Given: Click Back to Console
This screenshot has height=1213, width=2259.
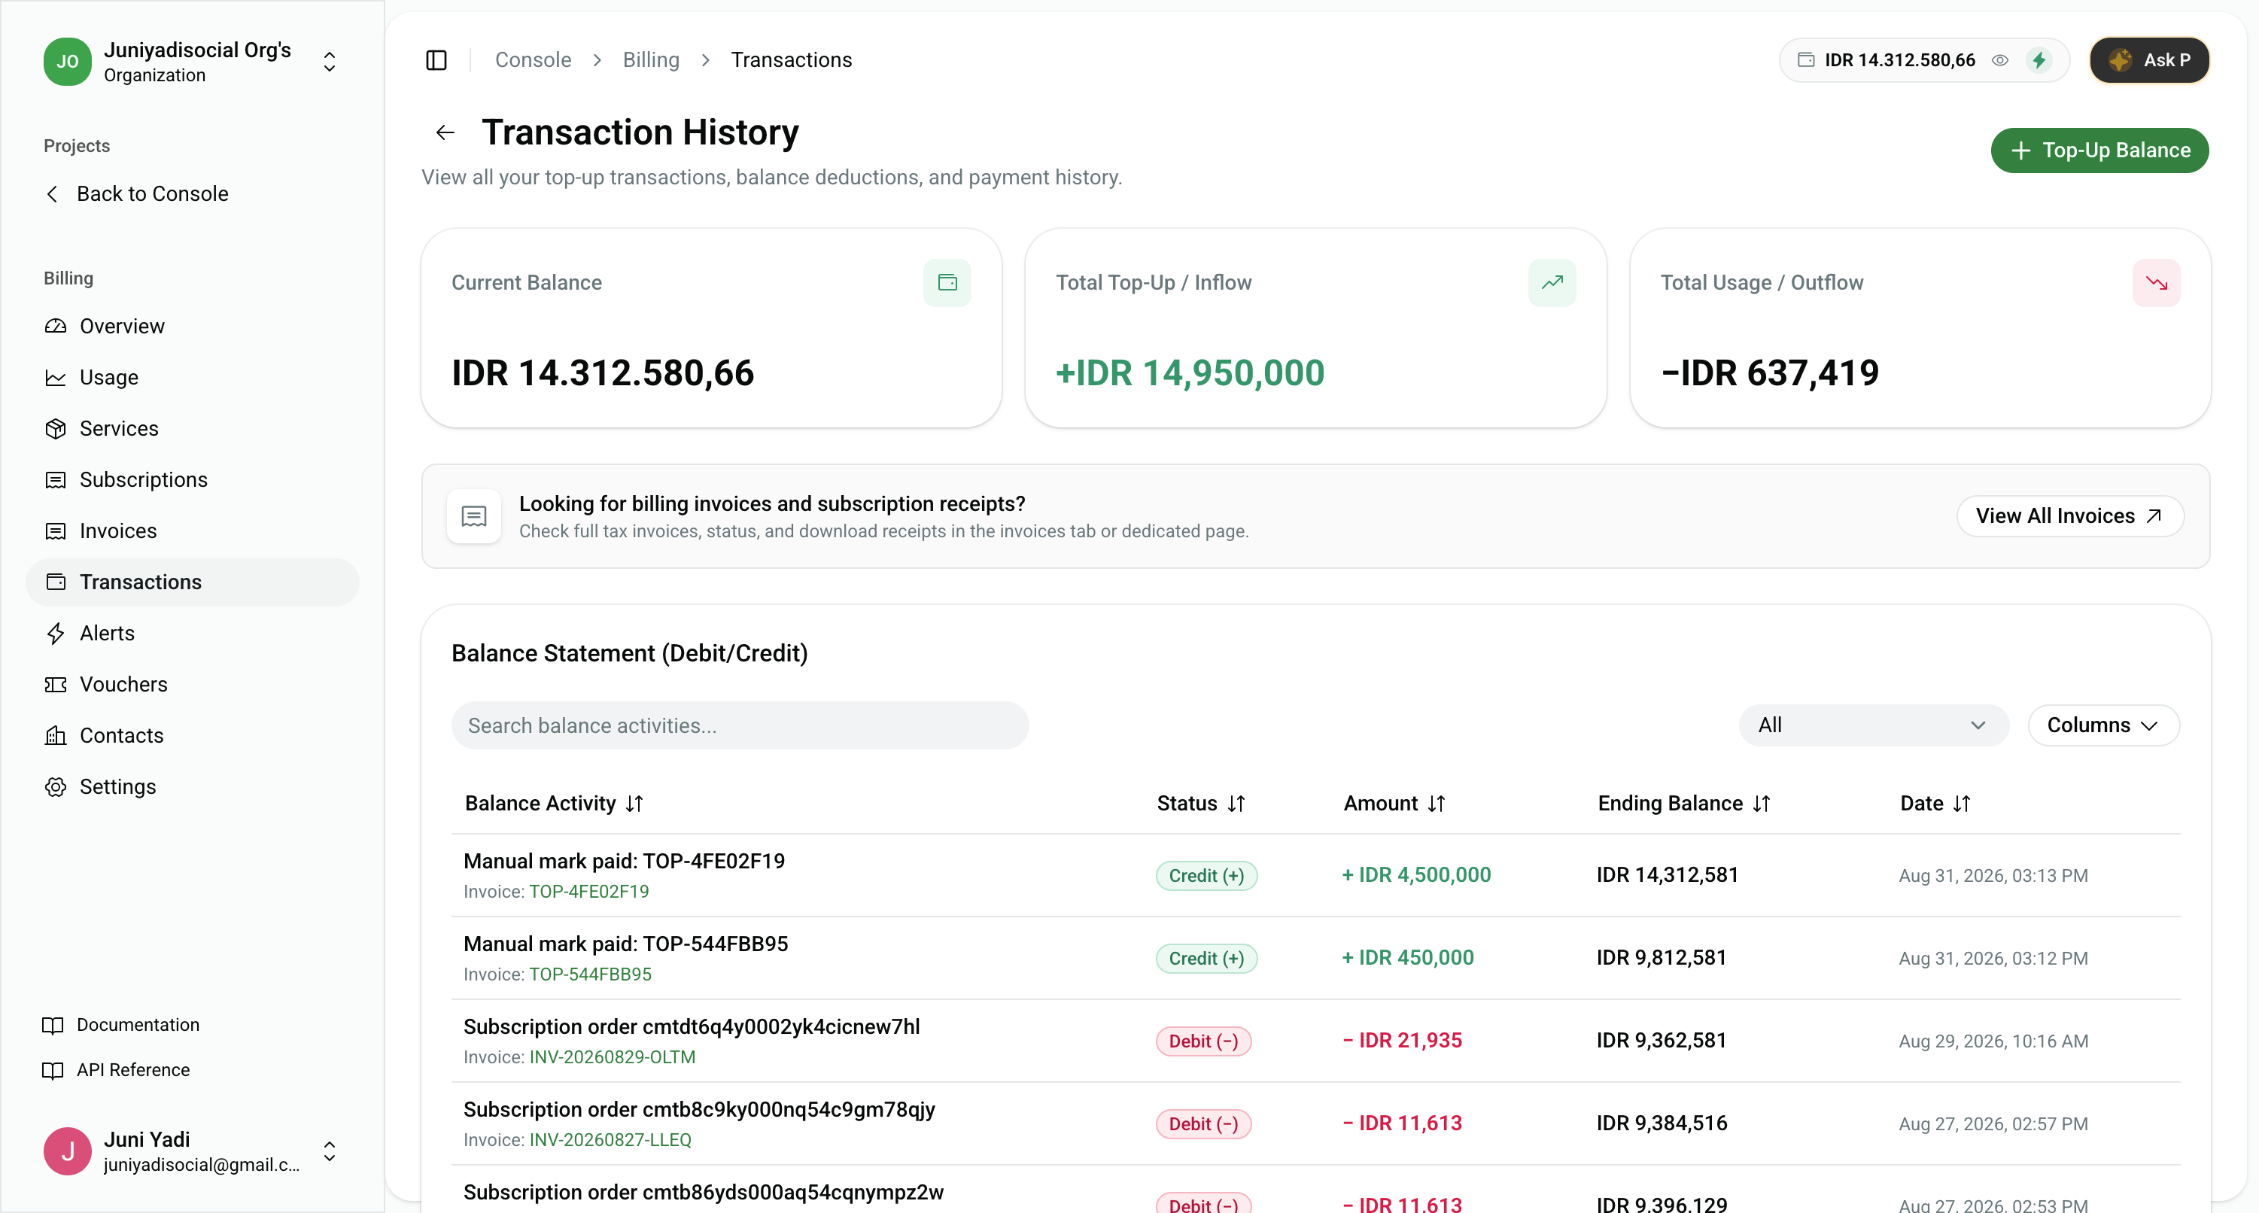Looking at the screenshot, I should 137,194.
